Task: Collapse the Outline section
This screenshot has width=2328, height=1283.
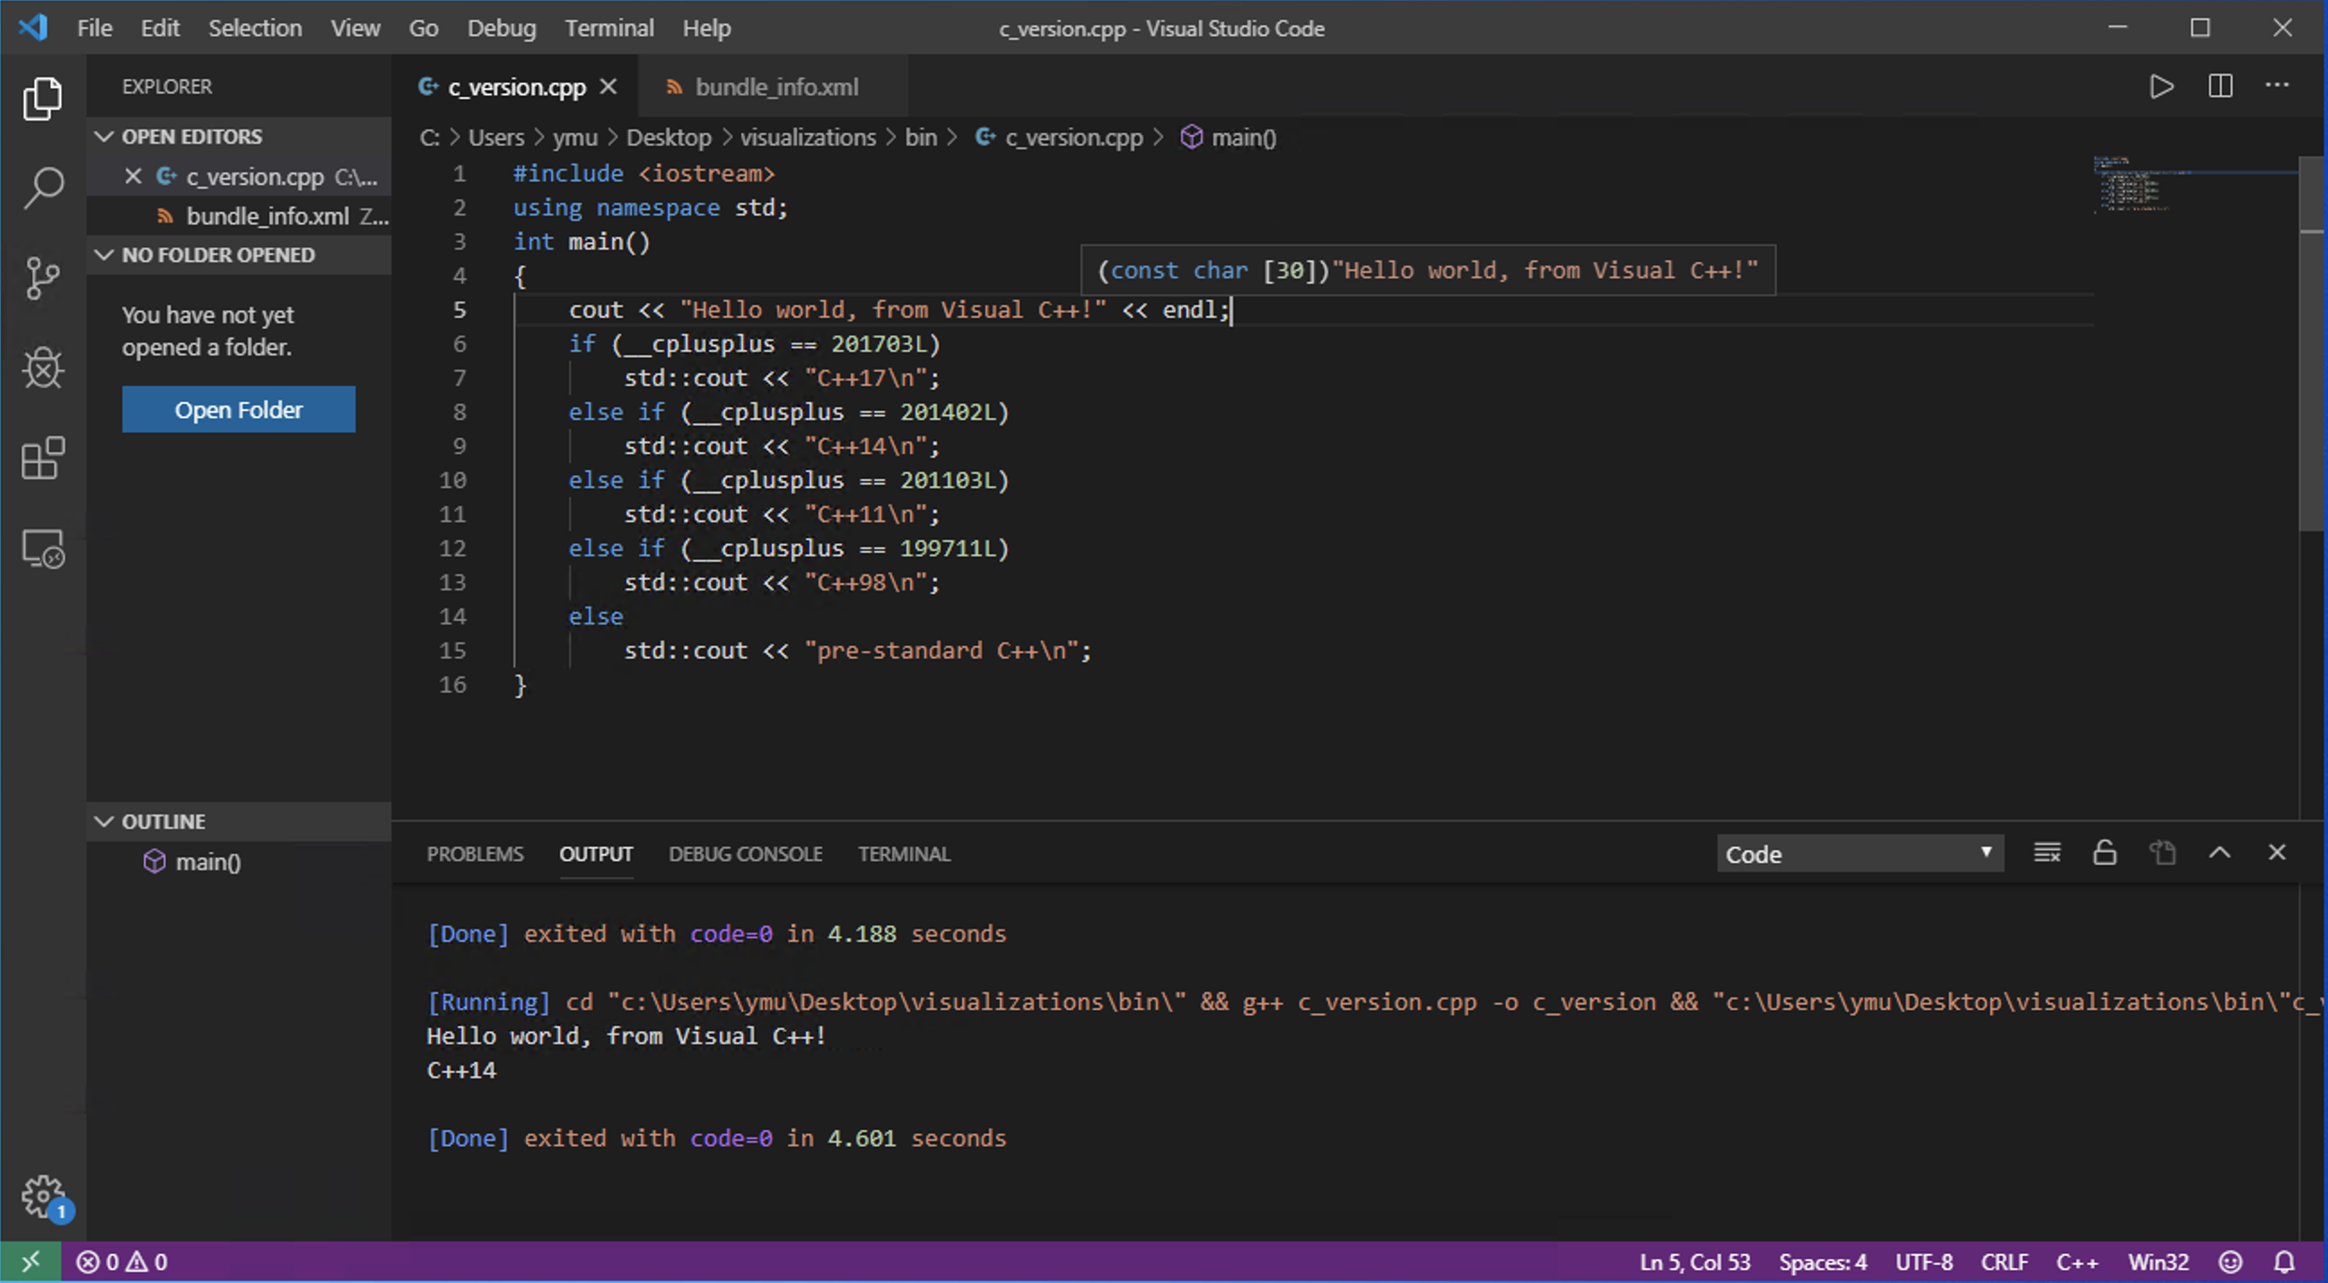Action: 104,821
